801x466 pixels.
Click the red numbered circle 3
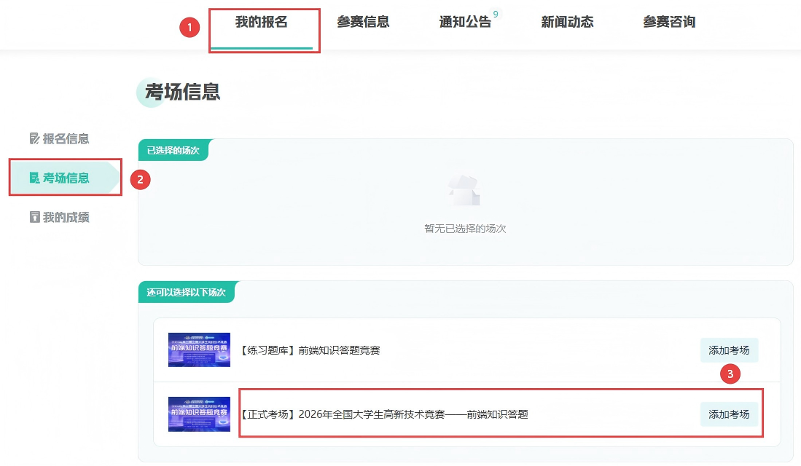click(x=730, y=374)
